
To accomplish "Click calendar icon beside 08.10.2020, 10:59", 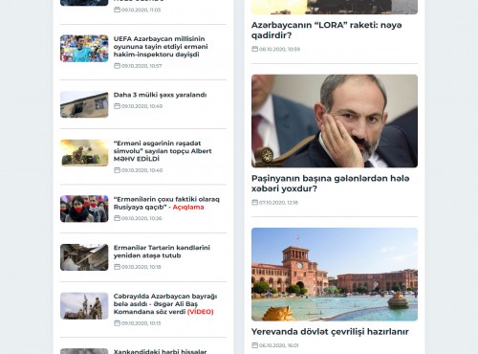I will click(x=254, y=49).
